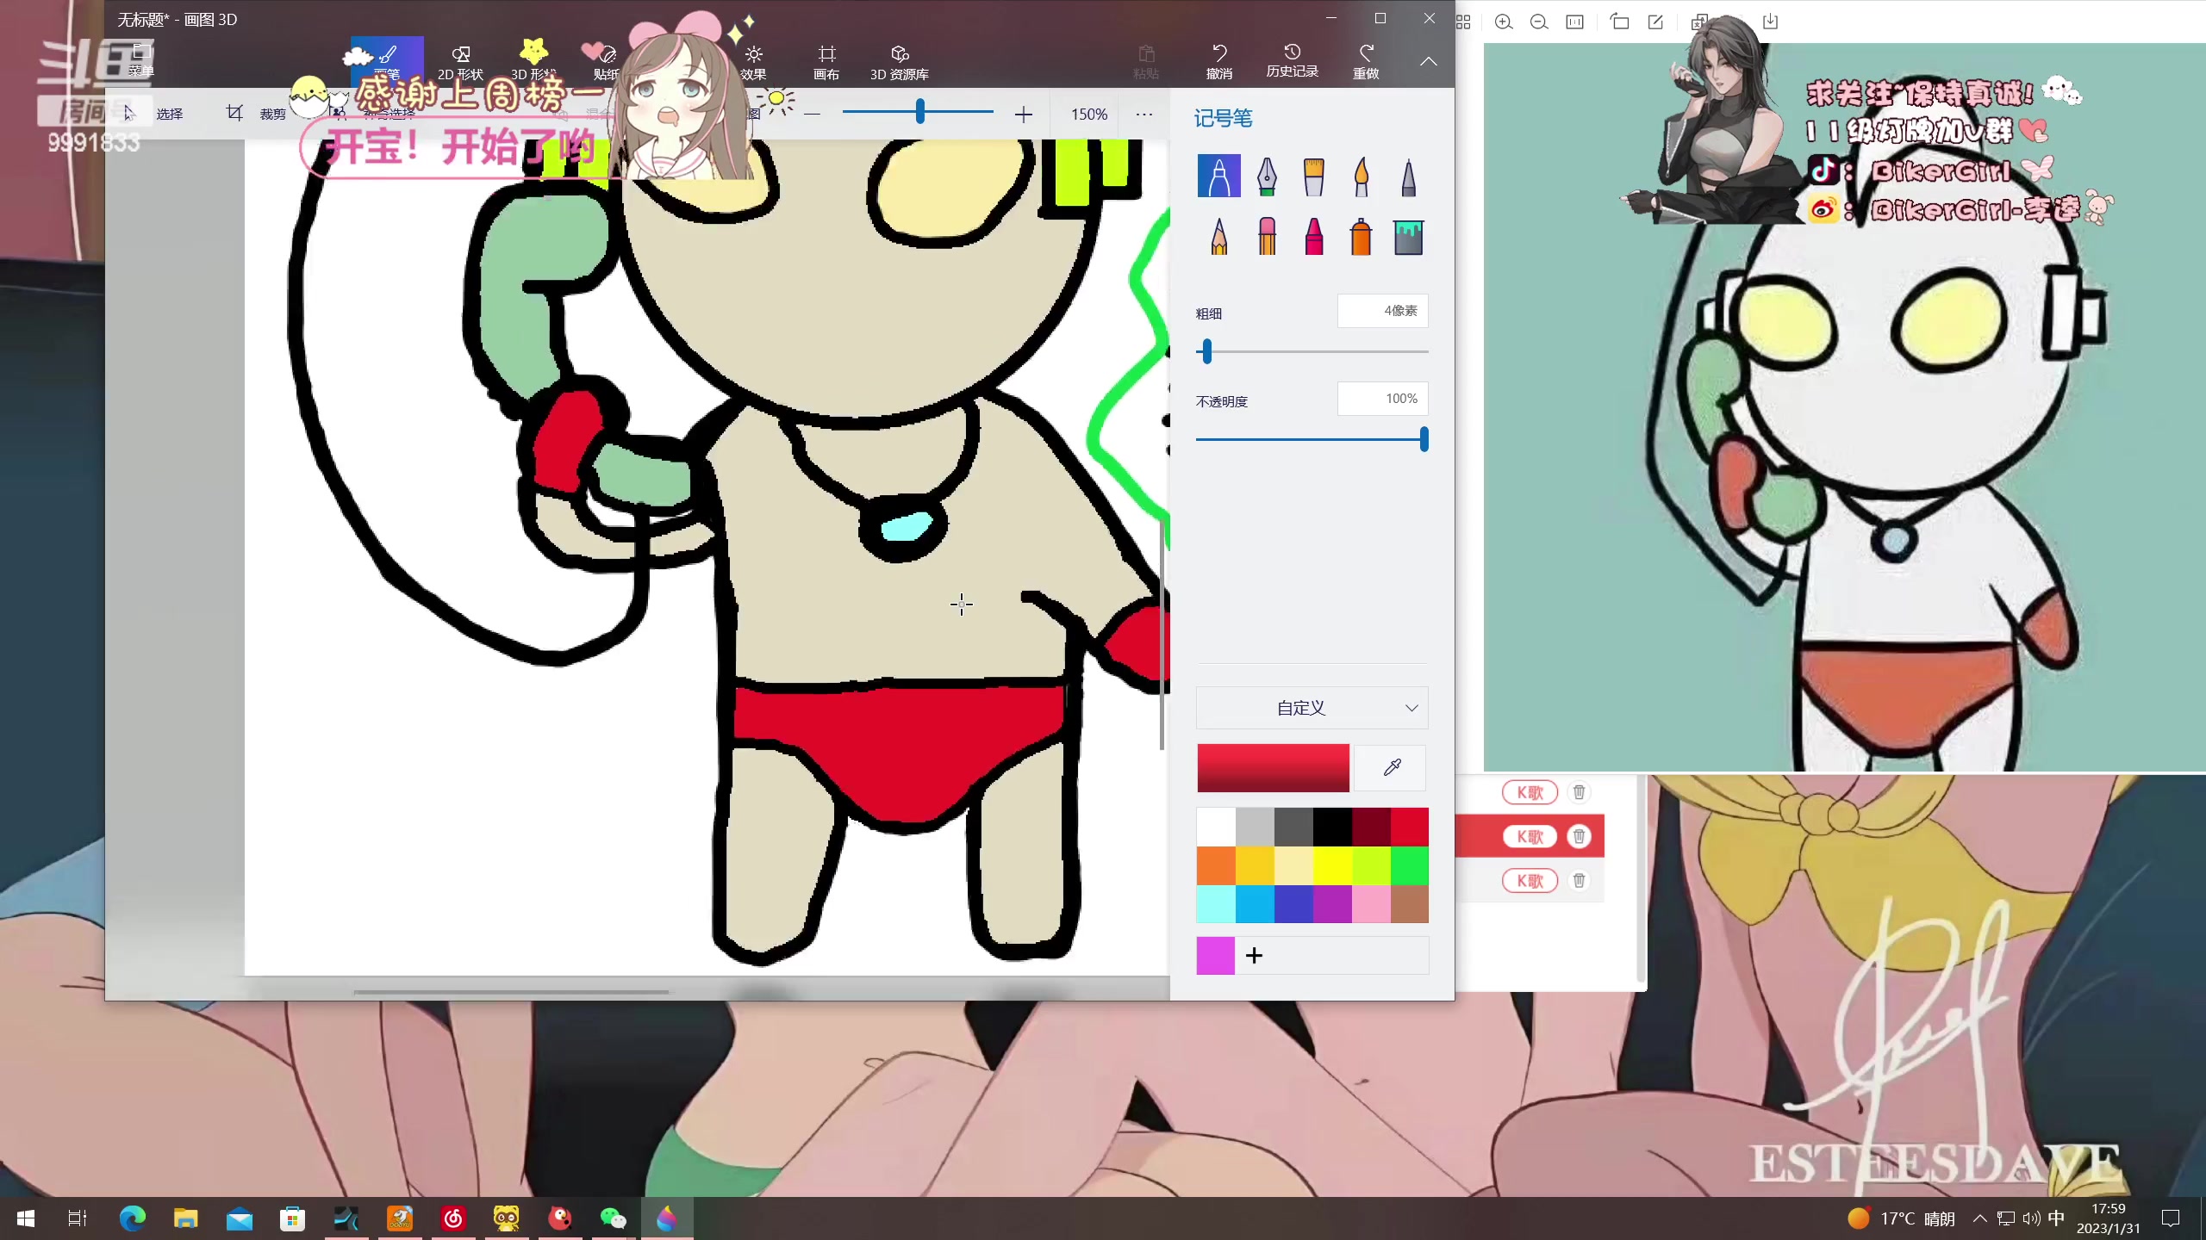Viewport: 2206px width, 1240px height.
Task: Add a custom color with the plus button
Action: point(1254,956)
